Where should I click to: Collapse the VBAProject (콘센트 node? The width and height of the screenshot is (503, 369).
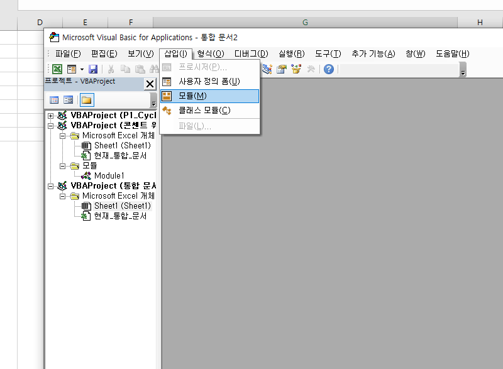(51, 126)
